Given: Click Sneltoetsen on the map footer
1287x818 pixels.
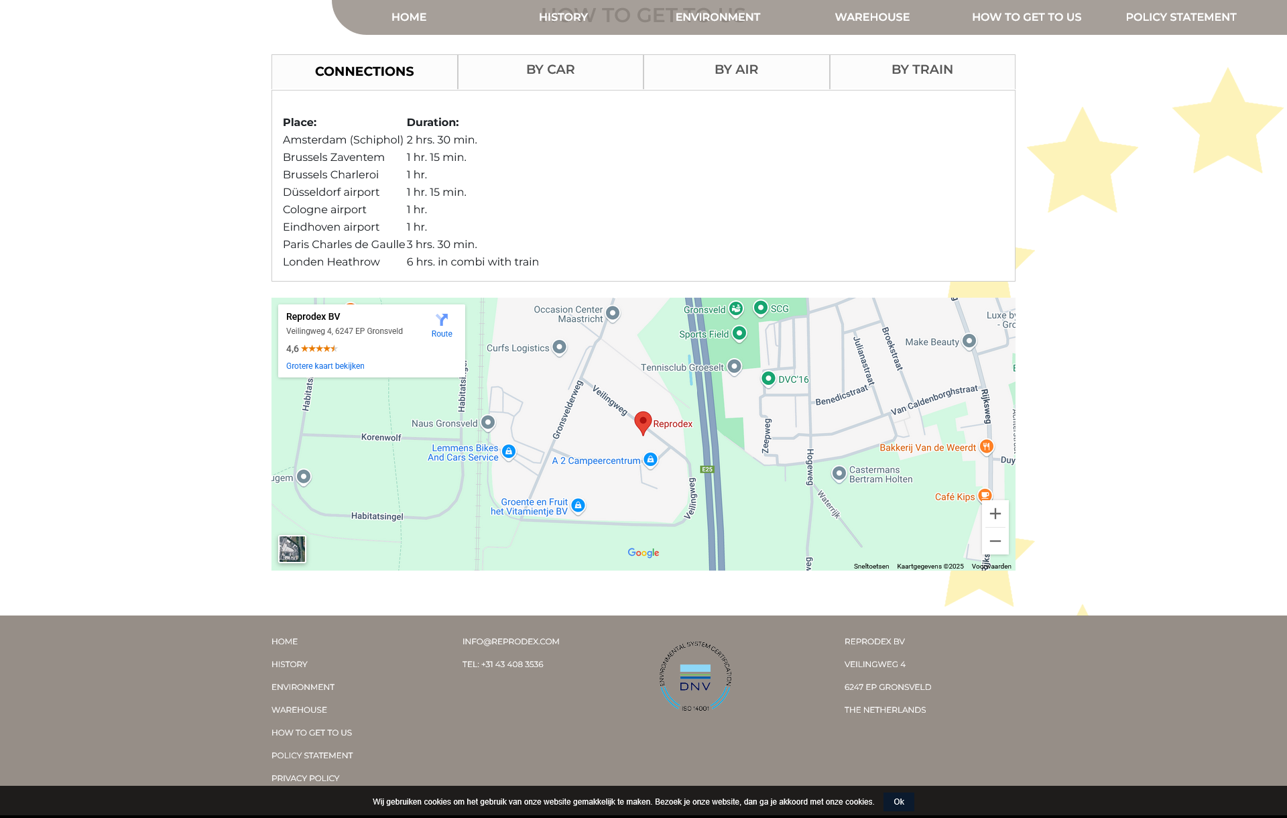Looking at the screenshot, I should coord(871,567).
